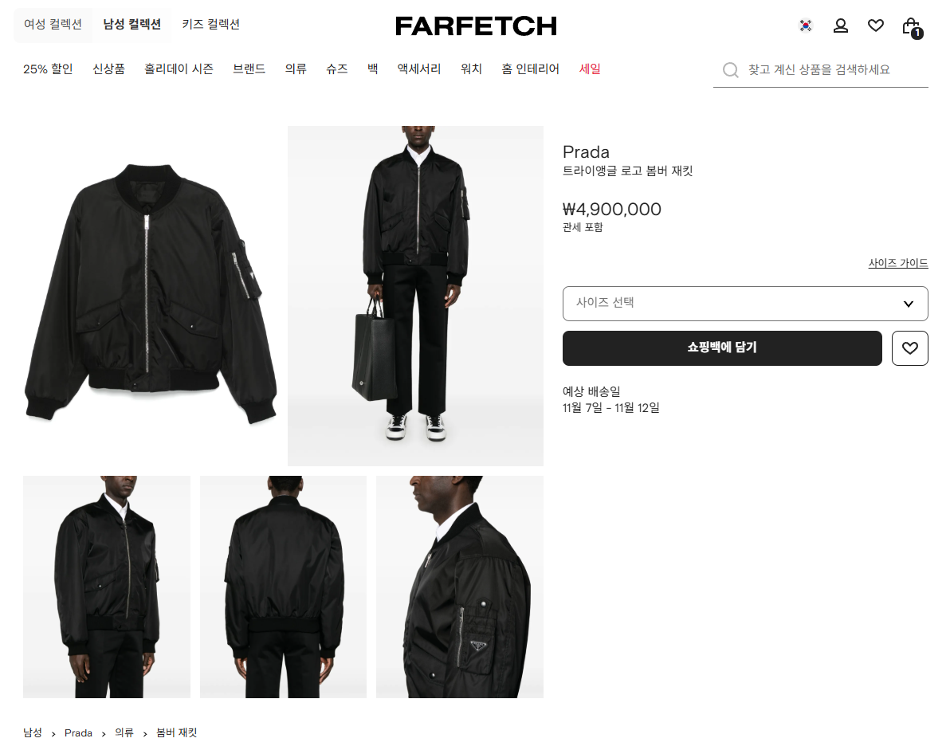
Task: Open the back view jacket thumbnail
Action: 283,587
